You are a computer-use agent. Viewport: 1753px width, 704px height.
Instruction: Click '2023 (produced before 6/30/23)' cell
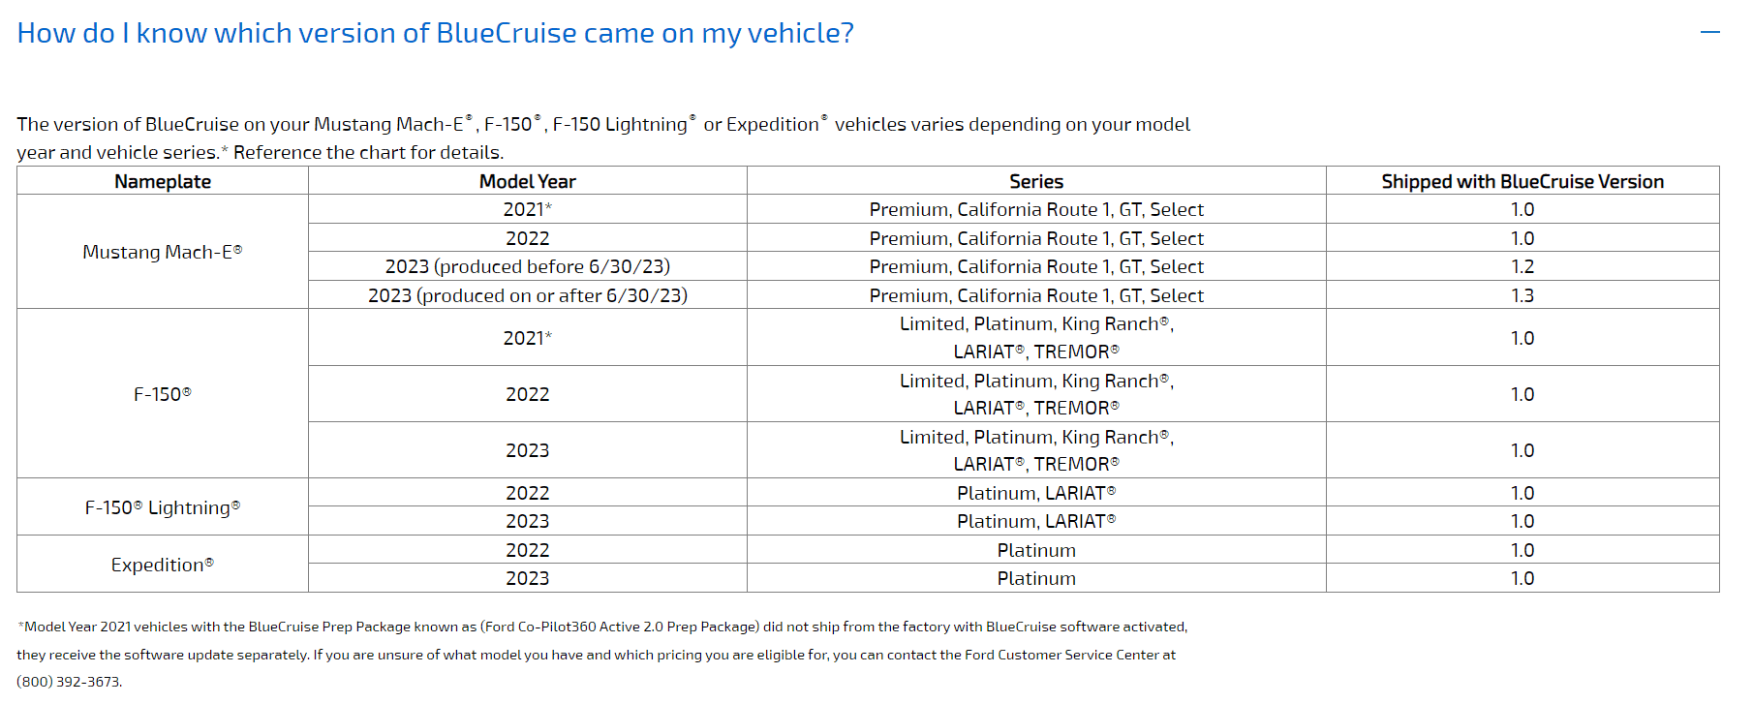coord(527,266)
